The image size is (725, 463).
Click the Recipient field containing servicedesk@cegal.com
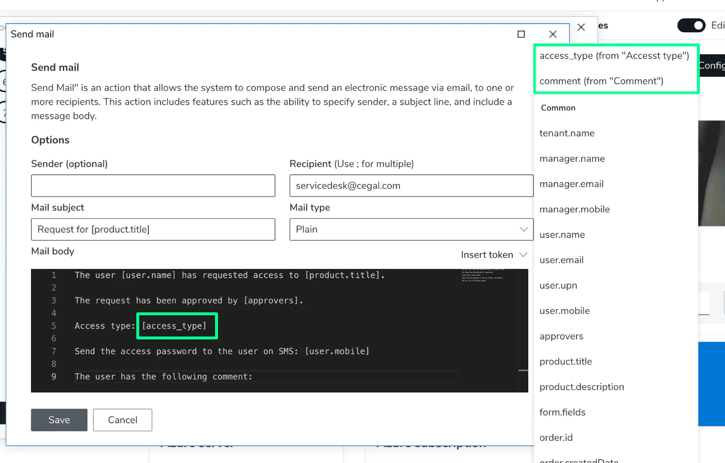coord(411,185)
